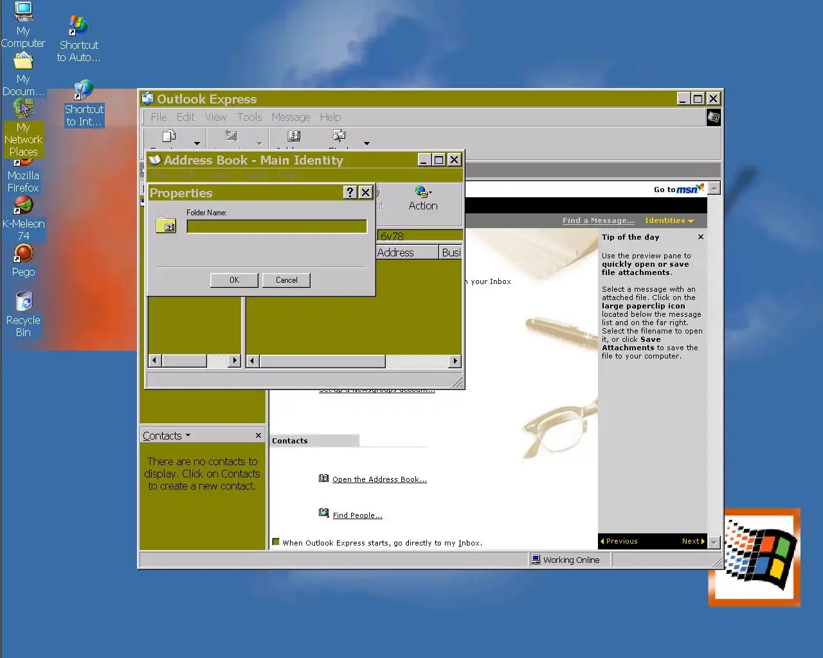The width and height of the screenshot is (823, 658).
Task: Open Tools menu in Outlook Express
Action: tap(249, 117)
